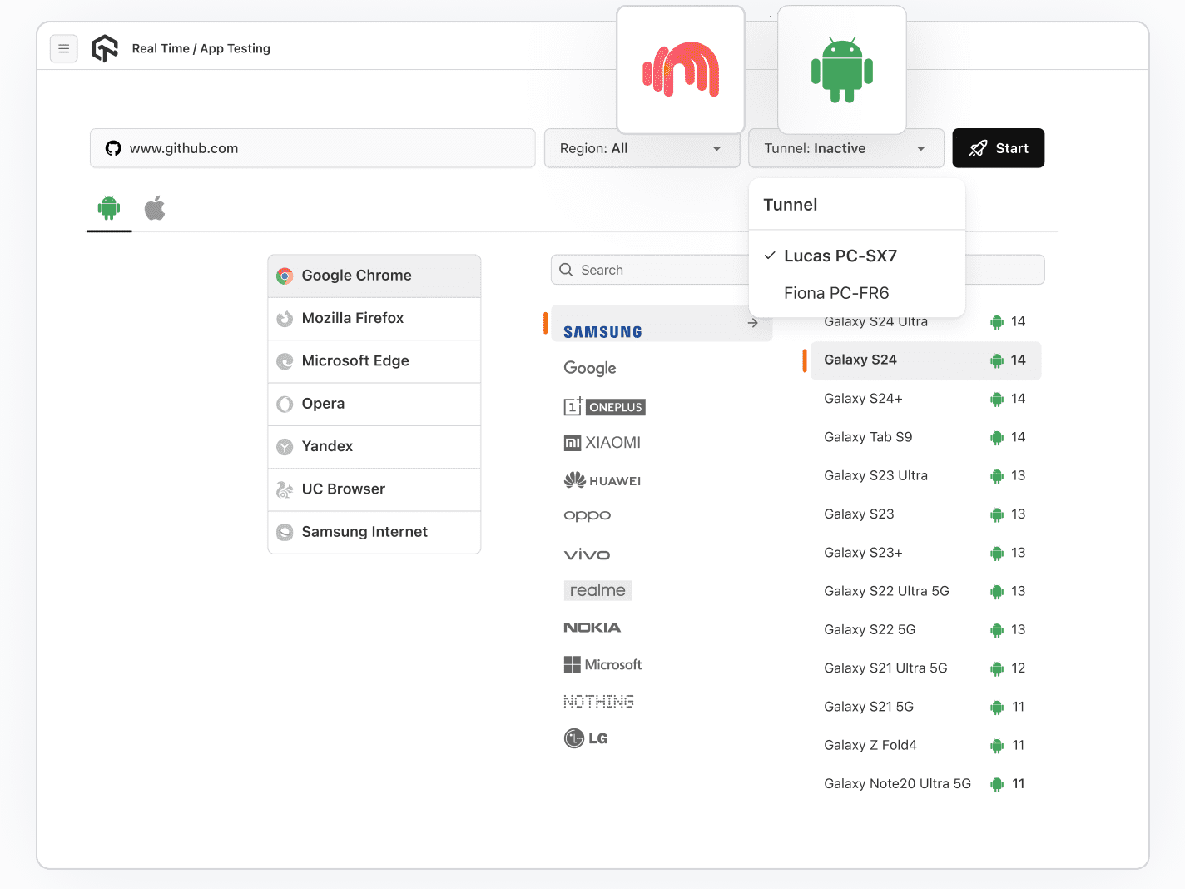
Task: Expand Samsung devices with the arrow
Action: click(x=752, y=323)
